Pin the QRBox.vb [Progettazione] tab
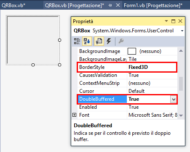 [110, 5]
